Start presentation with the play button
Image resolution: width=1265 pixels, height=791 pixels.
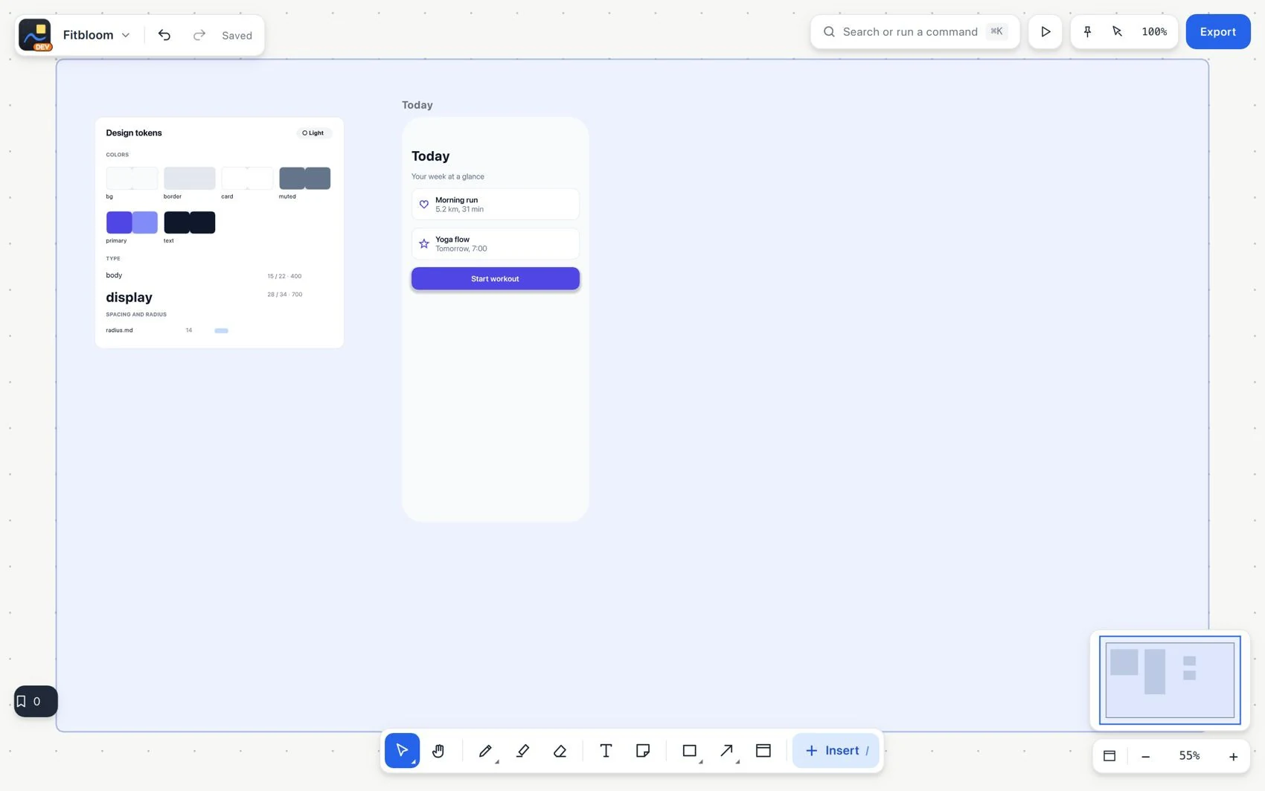click(x=1045, y=32)
